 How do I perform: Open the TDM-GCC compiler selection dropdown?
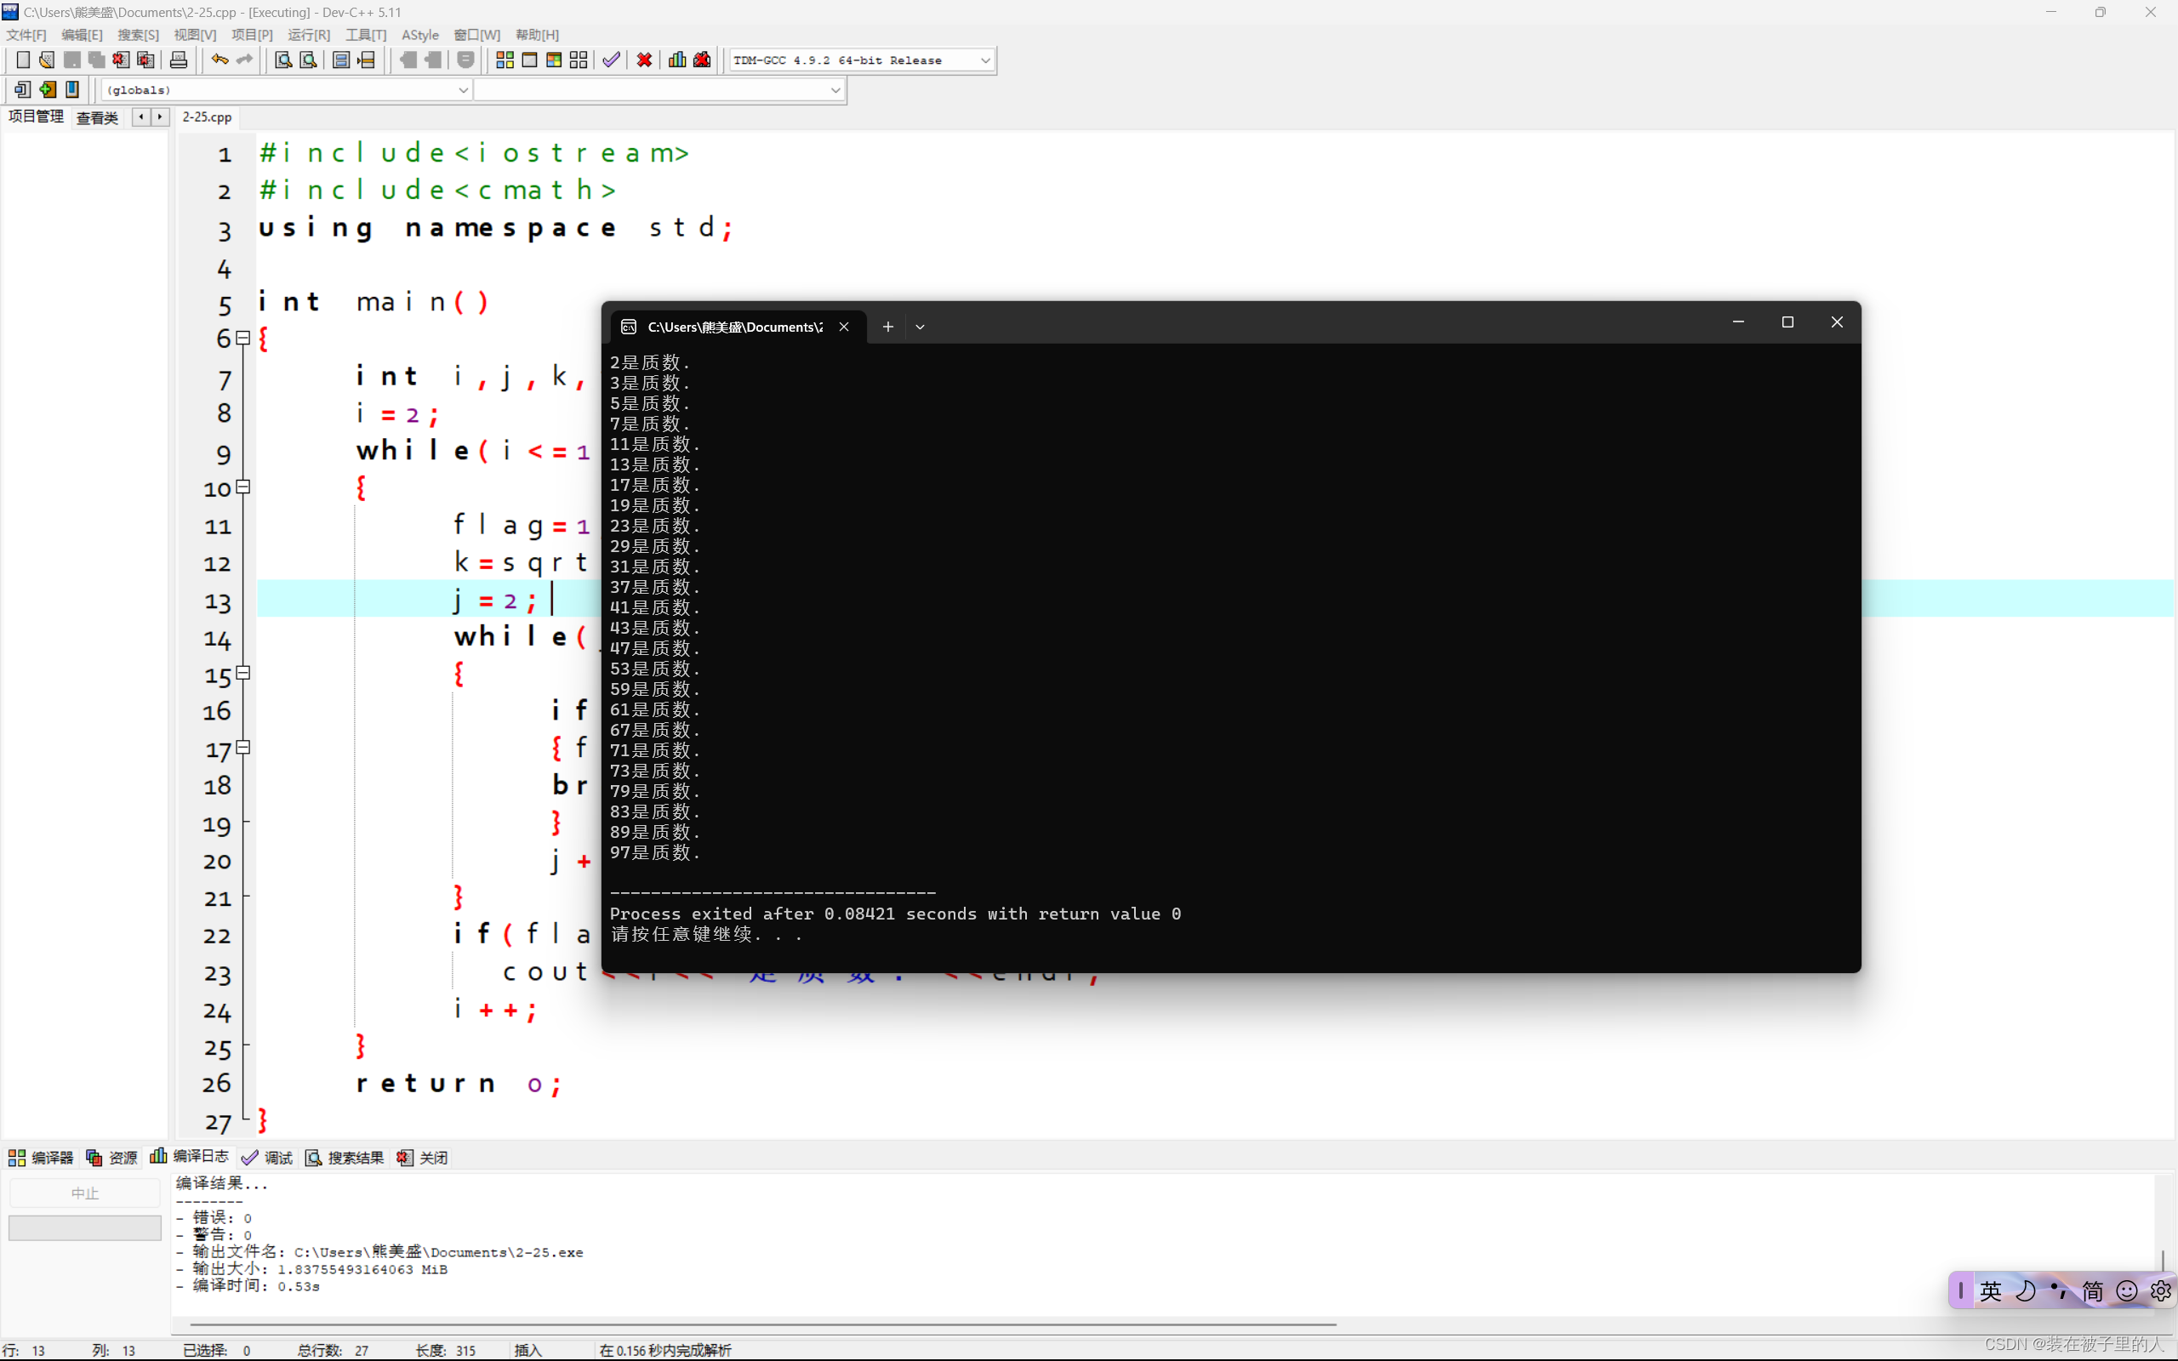984,60
